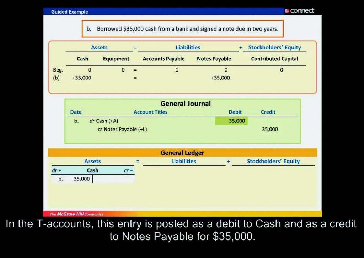Click the Contributed Capital column header
This screenshot has height=258, width=364.
point(275,59)
